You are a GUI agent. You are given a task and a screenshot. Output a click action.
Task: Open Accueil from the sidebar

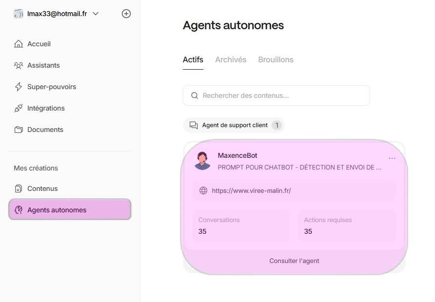(x=39, y=44)
